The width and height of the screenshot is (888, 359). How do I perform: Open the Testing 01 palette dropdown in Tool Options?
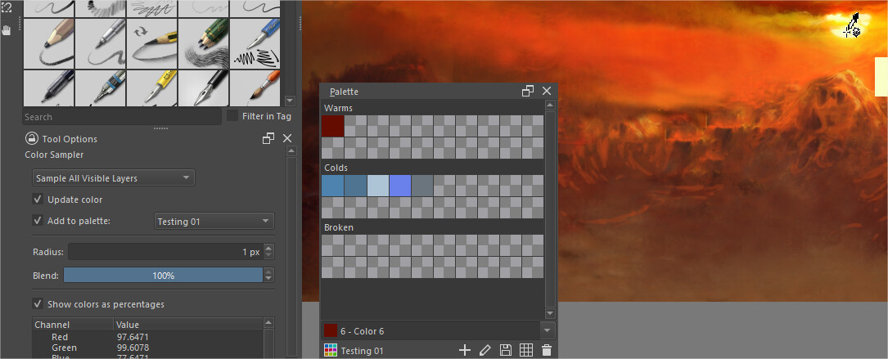pyautogui.click(x=214, y=221)
